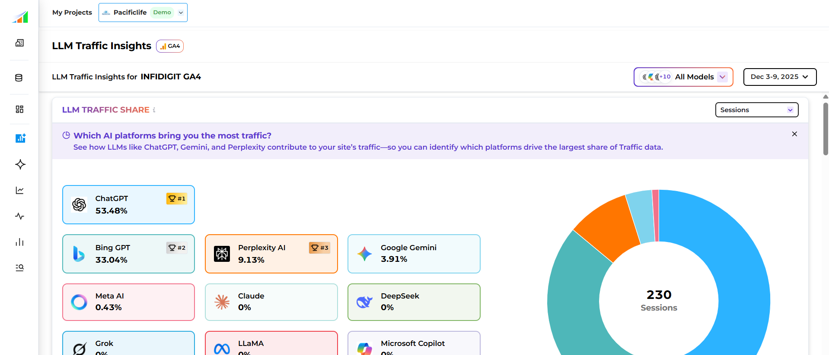Open the Dec 3-9, 2025 date picker

(x=780, y=77)
